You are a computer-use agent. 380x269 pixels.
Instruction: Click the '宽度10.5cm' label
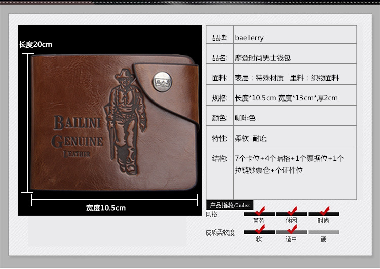(x=106, y=208)
